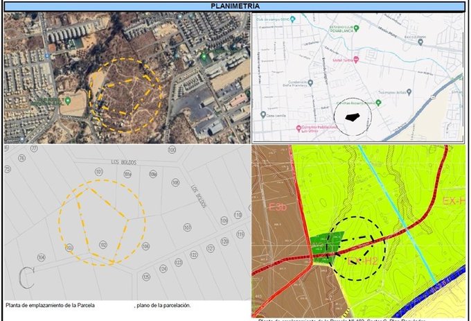Select parcel number 102 on the plan
The image size is (471, 321).
click(103, 244)
